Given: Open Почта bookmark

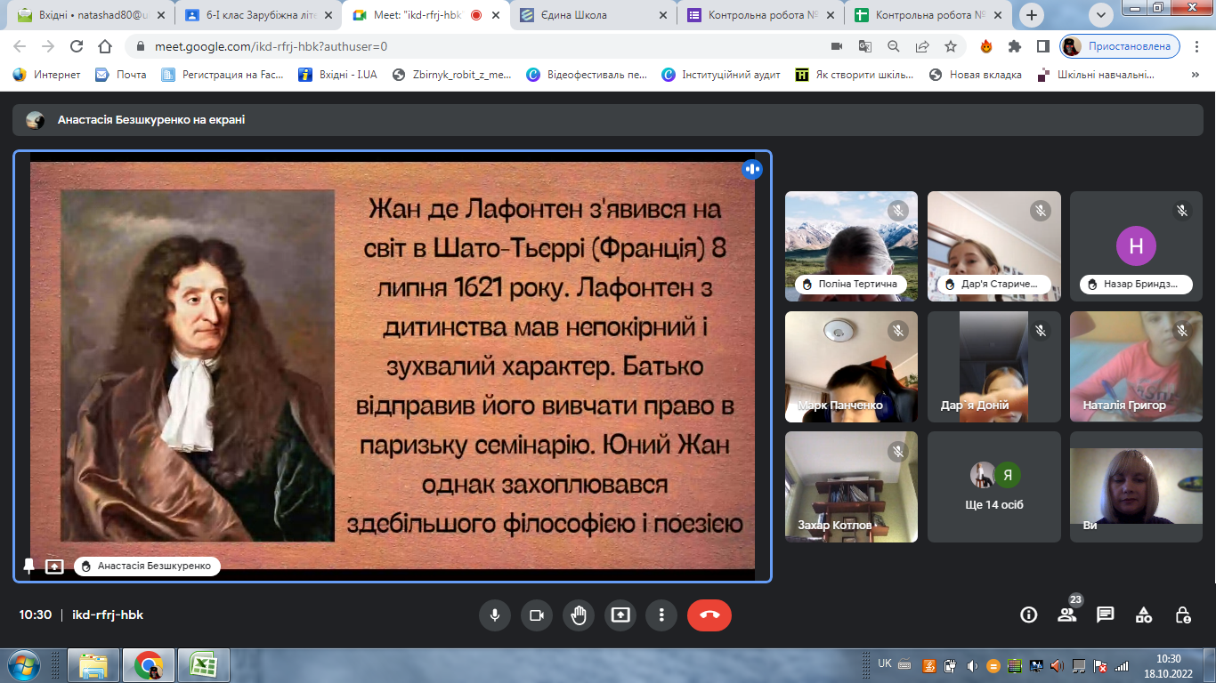Looking at the screenshot, I should pyautogui.click(x=121, y=75).
